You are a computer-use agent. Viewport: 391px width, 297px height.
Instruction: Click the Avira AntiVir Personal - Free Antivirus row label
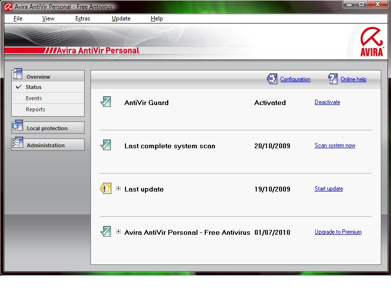click(187, 232)
